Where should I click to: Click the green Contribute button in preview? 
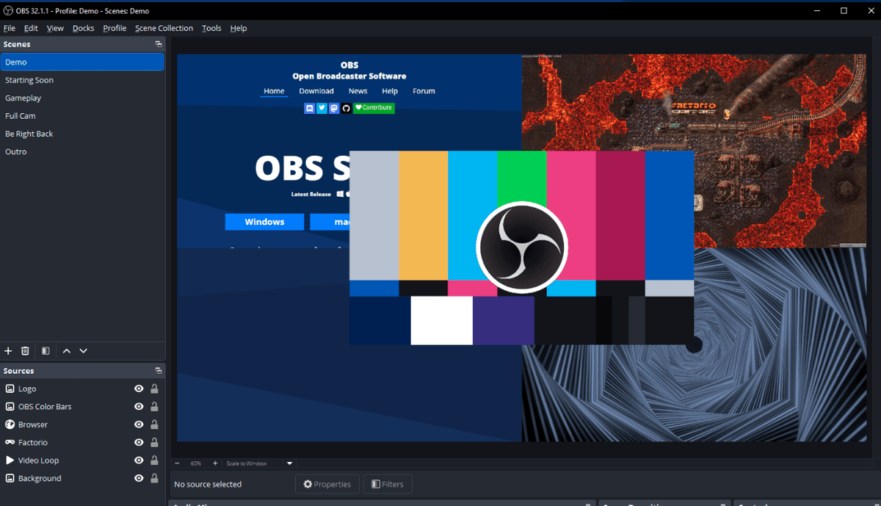point(374,108)
